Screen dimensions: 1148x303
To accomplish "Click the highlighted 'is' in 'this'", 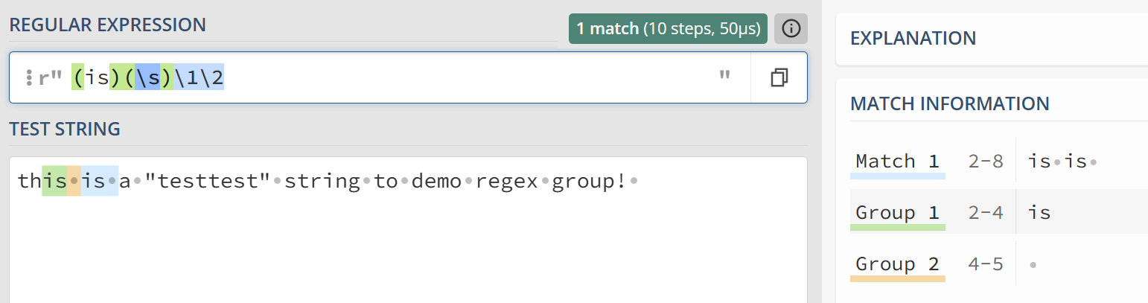I will pos(54,181).
